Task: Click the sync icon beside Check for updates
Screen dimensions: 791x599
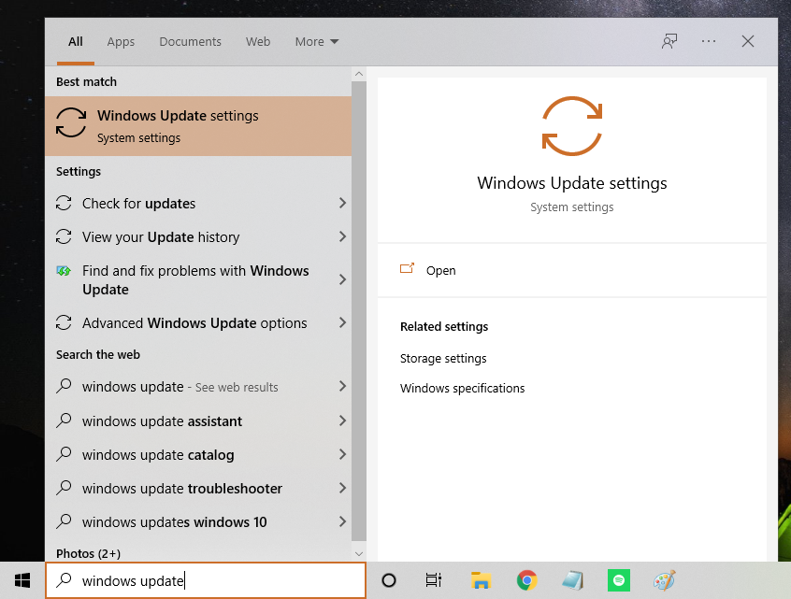Action: pos(64,203)
